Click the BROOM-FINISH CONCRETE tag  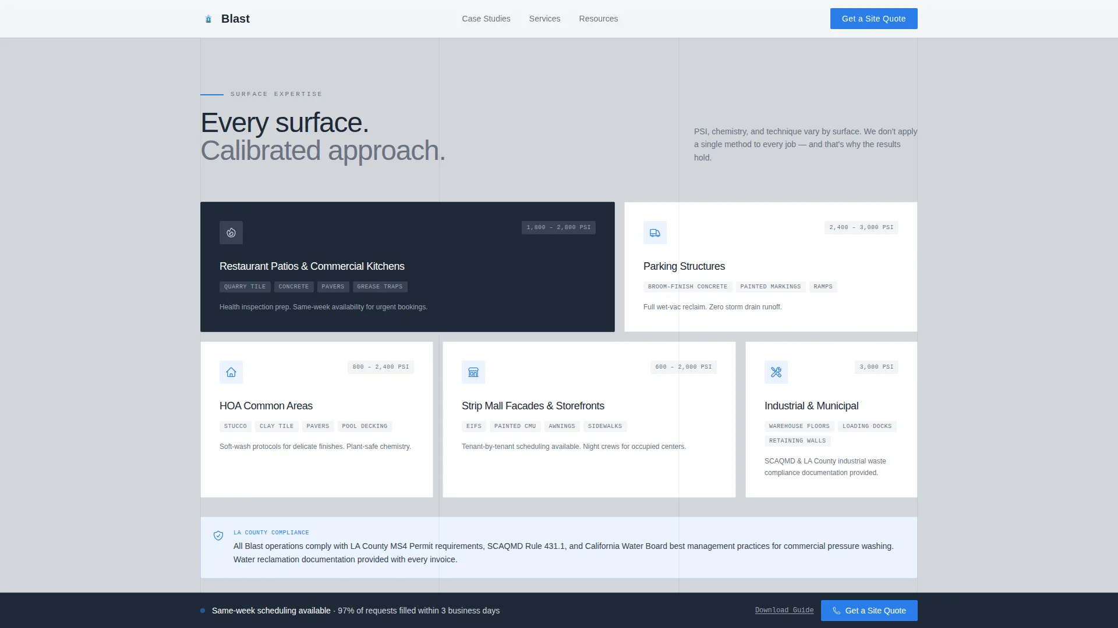(x=688, y=287)
